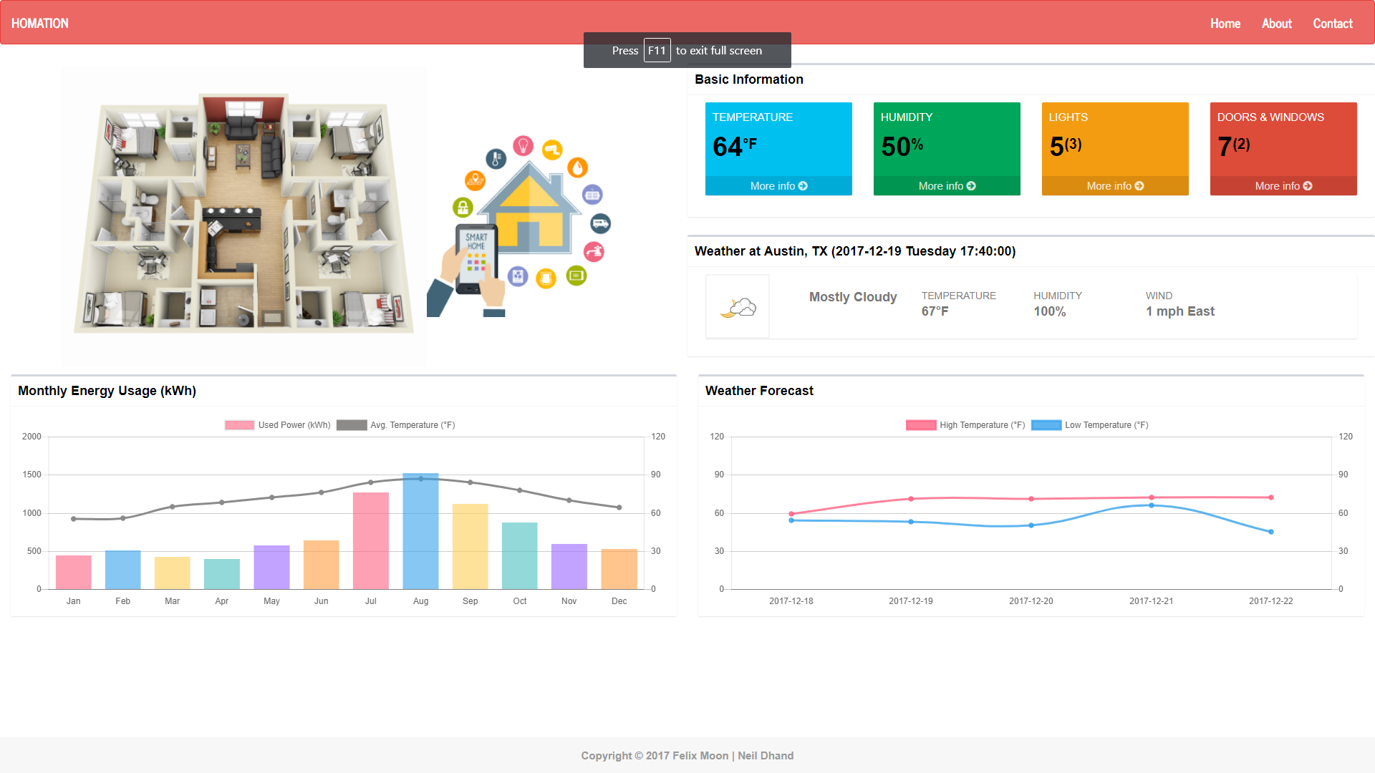Open More info for Doors & Windows
The width and height of the screenshot is (1375, 773).
pyautogui.click(x=1283, y=186)
